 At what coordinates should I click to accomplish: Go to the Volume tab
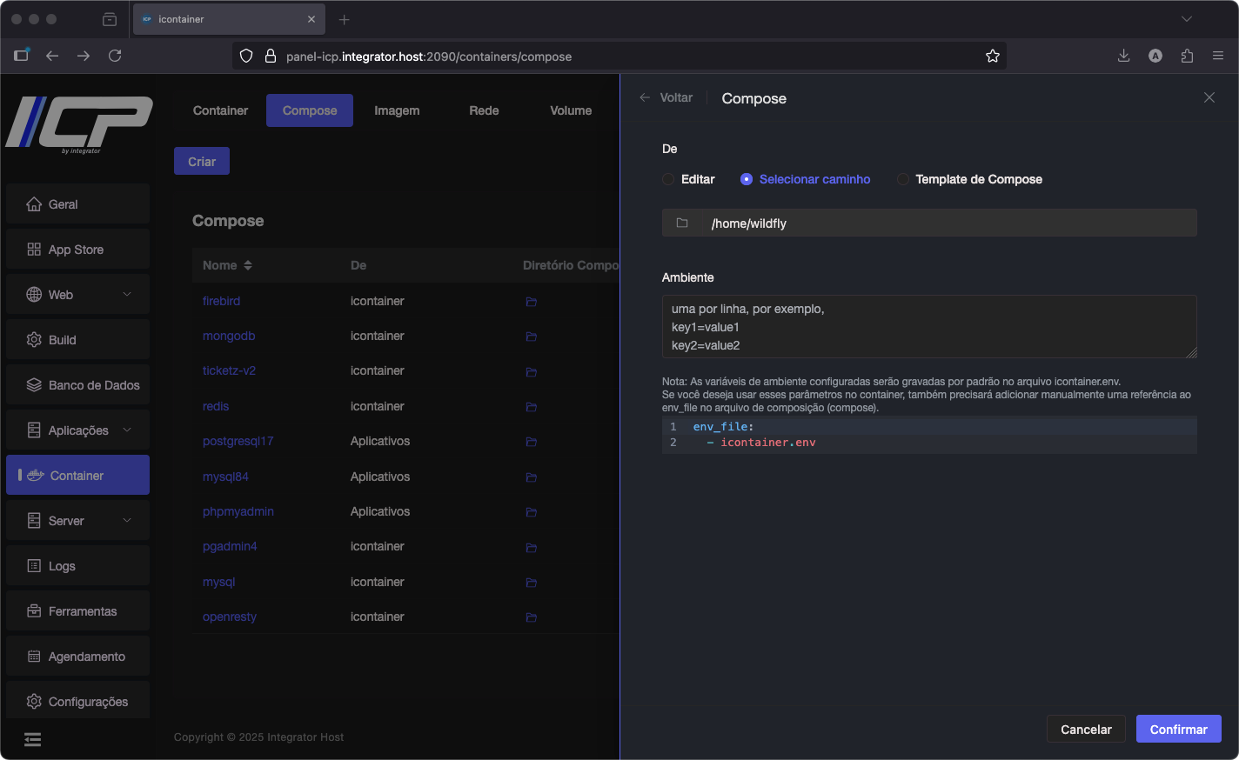click(x=570, y=110)
